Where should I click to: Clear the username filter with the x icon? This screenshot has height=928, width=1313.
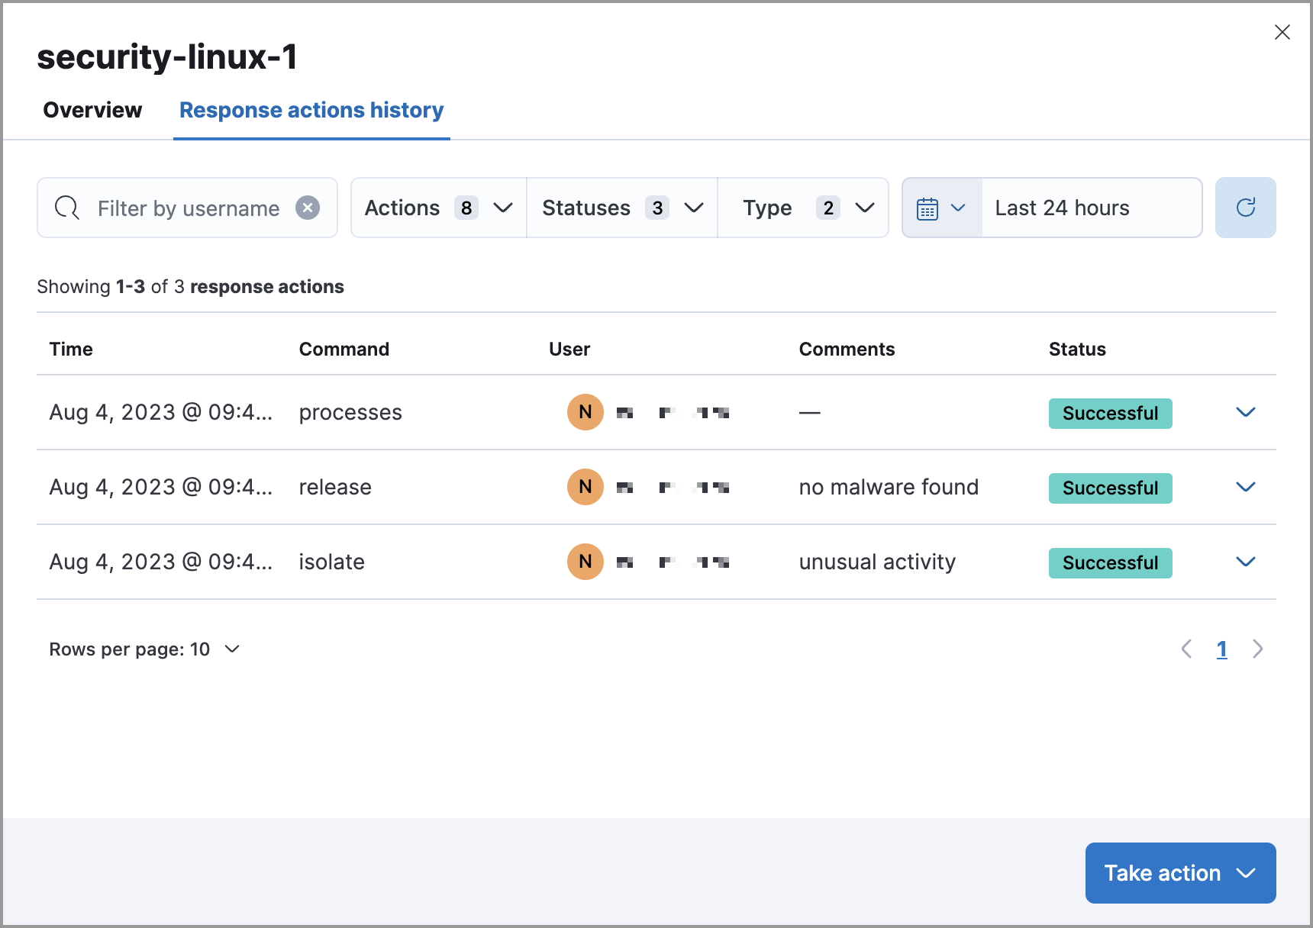308,208
